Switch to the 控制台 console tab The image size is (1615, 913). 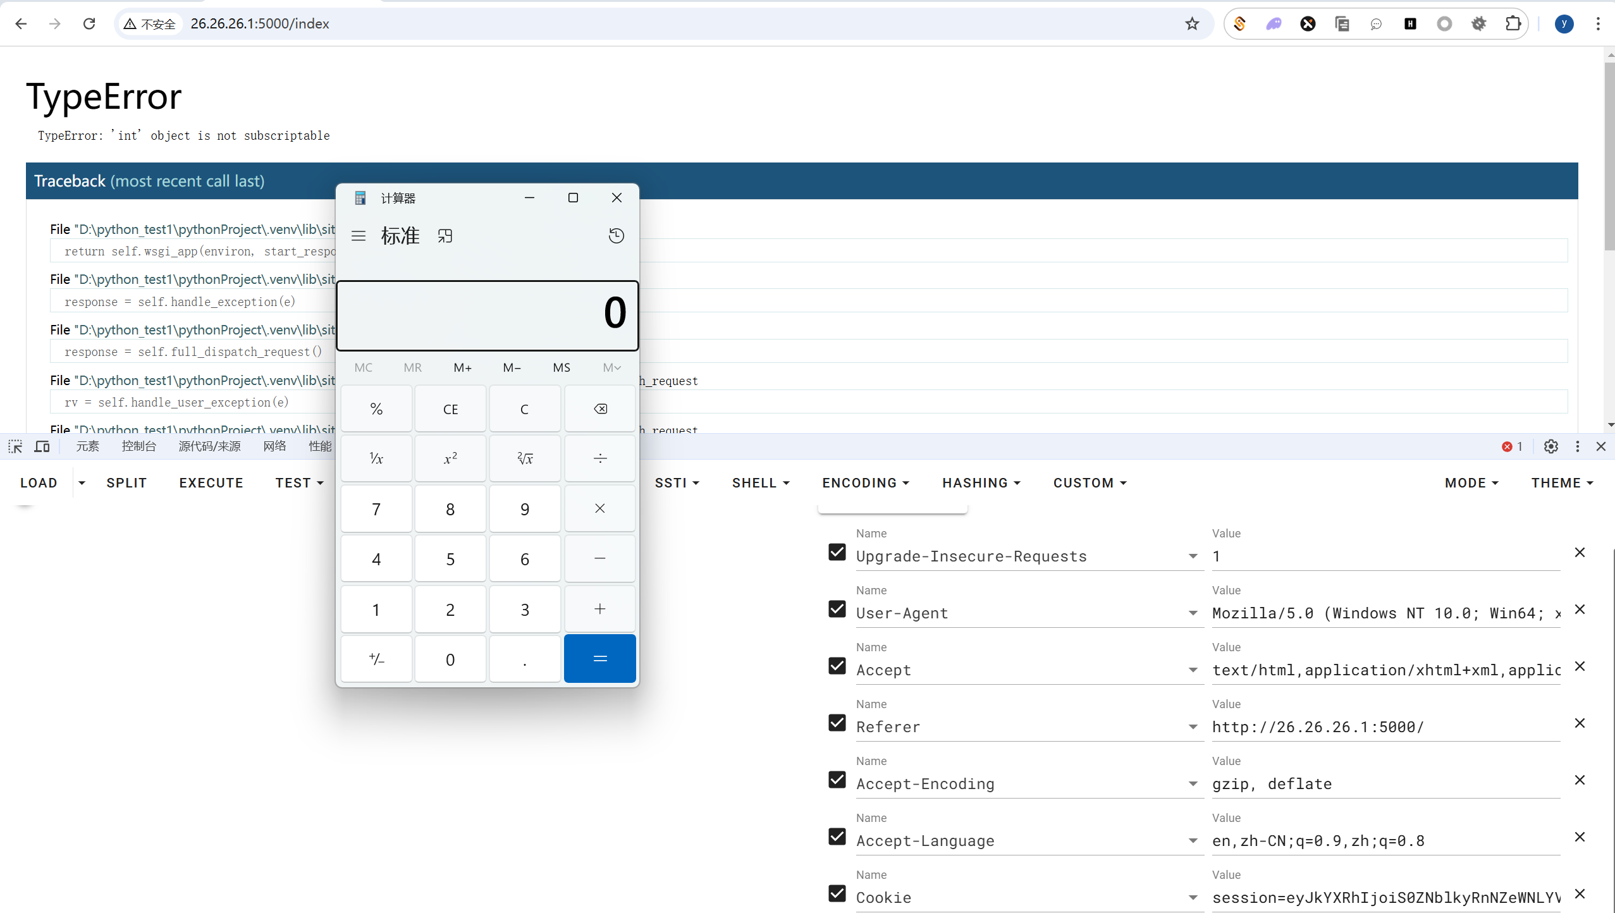[139, 446]
